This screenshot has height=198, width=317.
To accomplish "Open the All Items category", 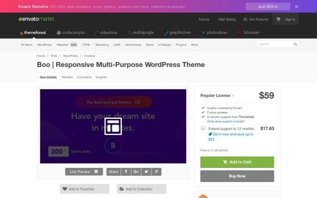I will pyautogui.click(x=27, y=45).
